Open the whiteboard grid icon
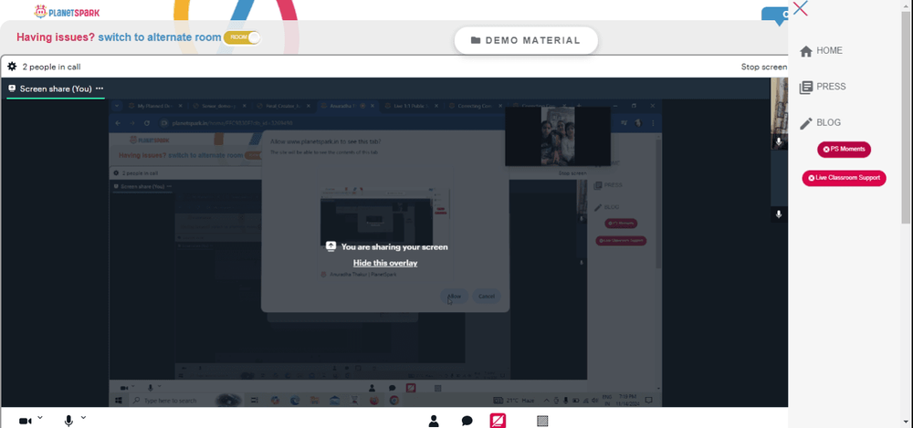The height and width of the screenshot is (428, 913). [542, 421]
